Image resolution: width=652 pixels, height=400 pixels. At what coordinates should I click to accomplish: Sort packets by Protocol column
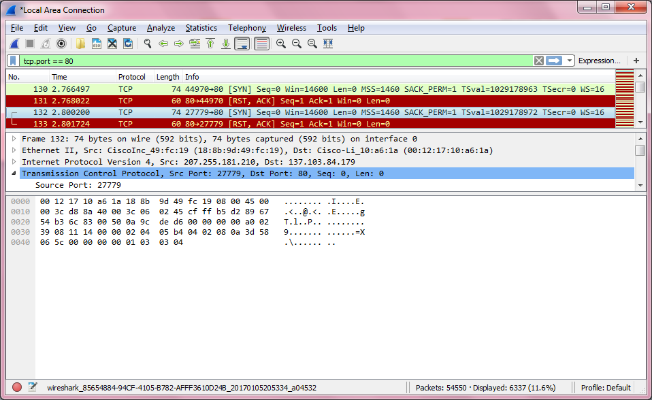coord(135,77)
